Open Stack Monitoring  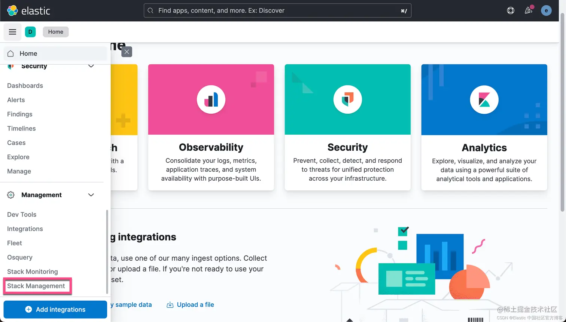pos(33,272)
